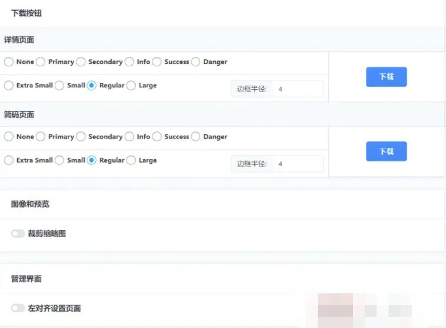Choose Secondary style in 简码页面 section

coord(81,137)
